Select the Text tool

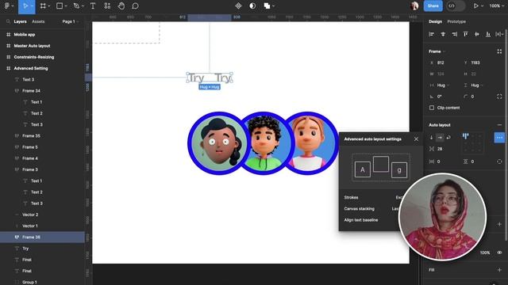pos(93,6)
